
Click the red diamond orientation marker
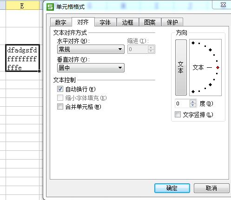click(218, 68)
